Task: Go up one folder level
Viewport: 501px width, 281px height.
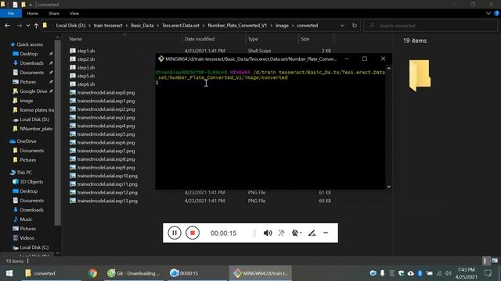Action: (x=36, y=26)
